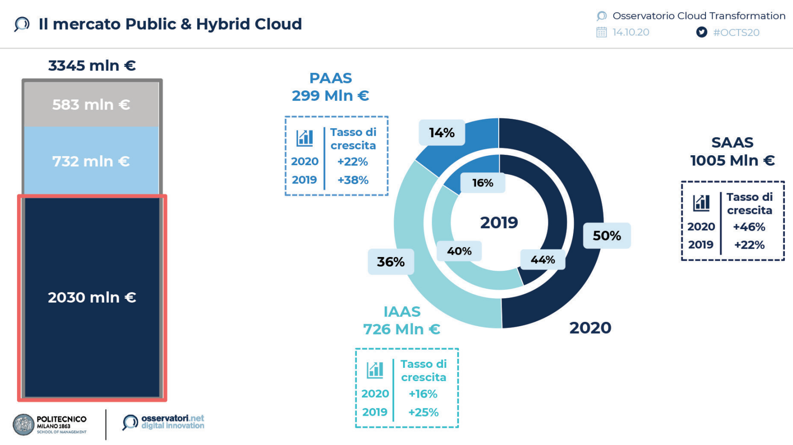
Task: Select the title 'Il mercato Public & Hybrid Cloud'
Action: pos(170,24)
